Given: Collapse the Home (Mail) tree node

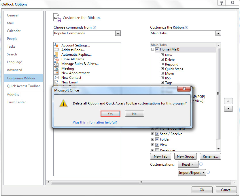Looking at the screenshot, I should [x=152, y=49].
